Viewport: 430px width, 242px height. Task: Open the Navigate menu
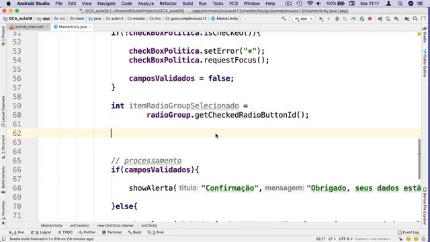[x=106, y=3]
